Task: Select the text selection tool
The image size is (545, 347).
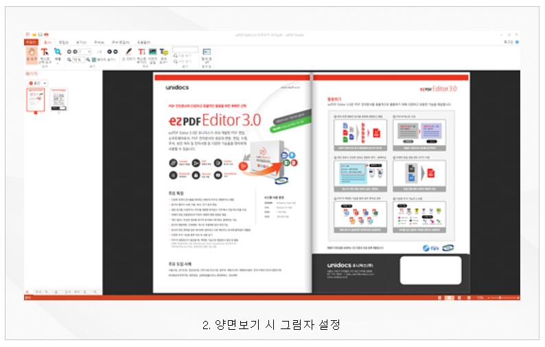Action: 45,56
